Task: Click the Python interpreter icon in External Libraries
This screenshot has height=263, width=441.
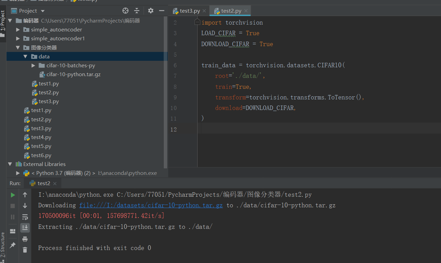Action: 26,173
